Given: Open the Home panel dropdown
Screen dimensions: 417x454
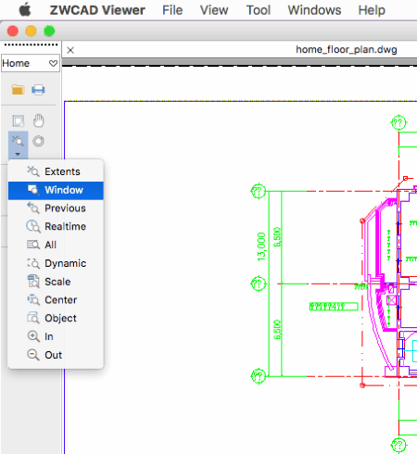Looking at the screenshot, I should 31,63.
